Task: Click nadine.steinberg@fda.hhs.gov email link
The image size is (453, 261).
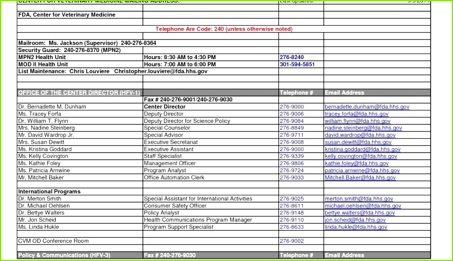Action: 363,128
